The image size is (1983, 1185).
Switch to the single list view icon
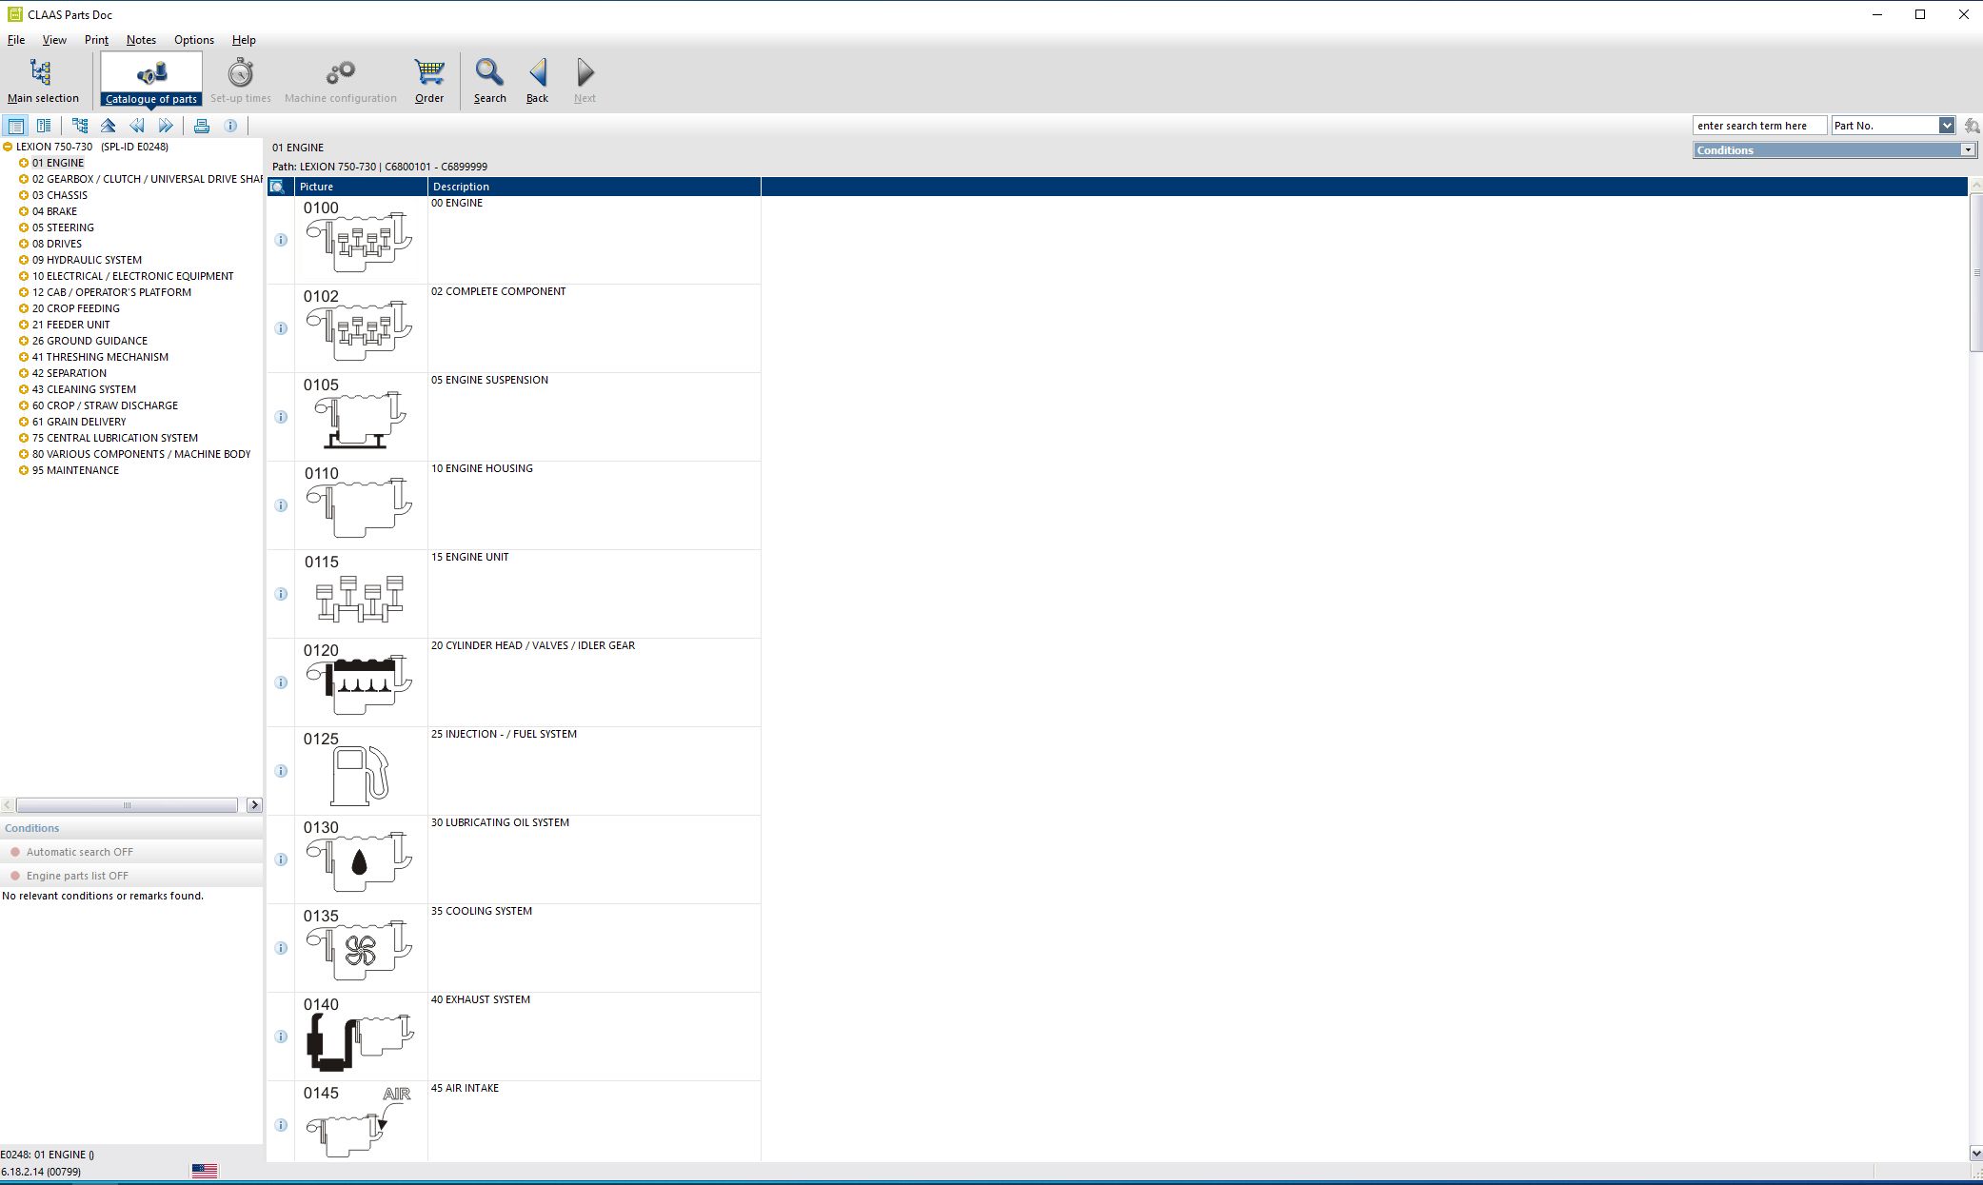click(x=16, y=126)
